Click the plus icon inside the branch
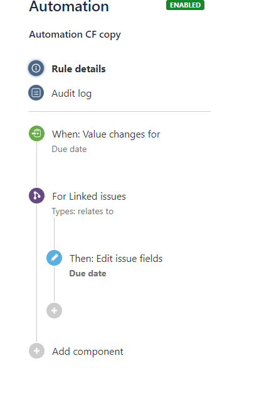This screenshot has height=412, width=264. pos(55,311)
